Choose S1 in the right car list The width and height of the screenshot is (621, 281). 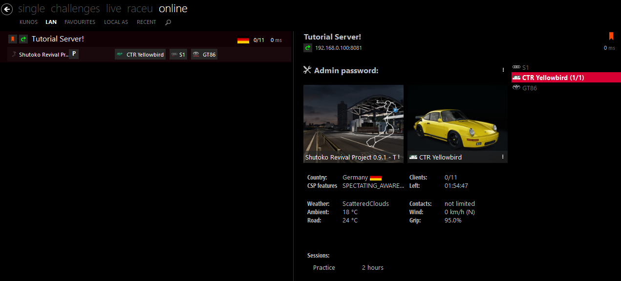(x=525, y=67)
